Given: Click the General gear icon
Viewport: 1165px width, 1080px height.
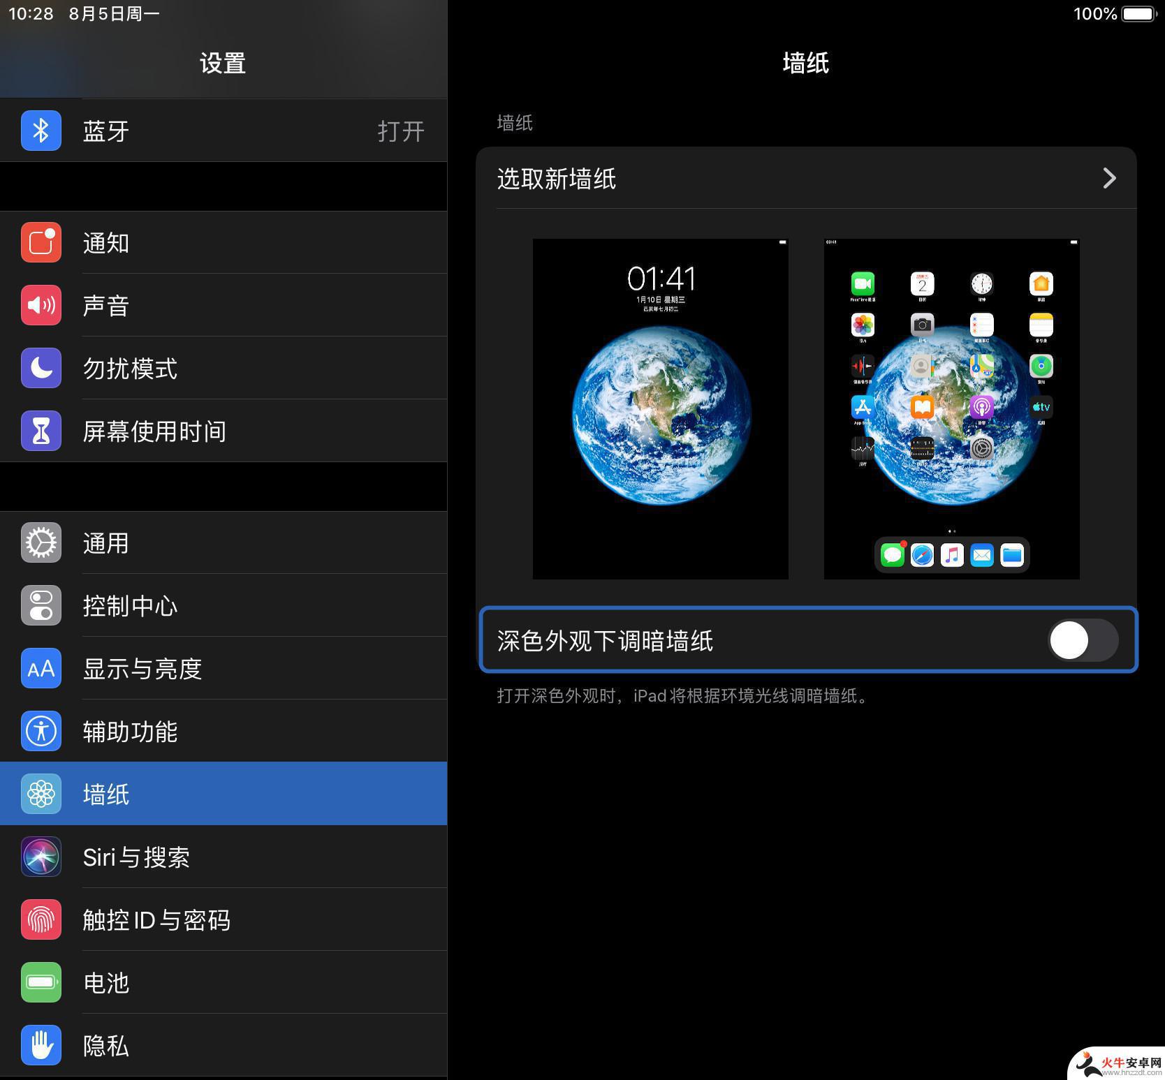Looking at the screenshot, I should pyautogui.click(x=41, y=542).
